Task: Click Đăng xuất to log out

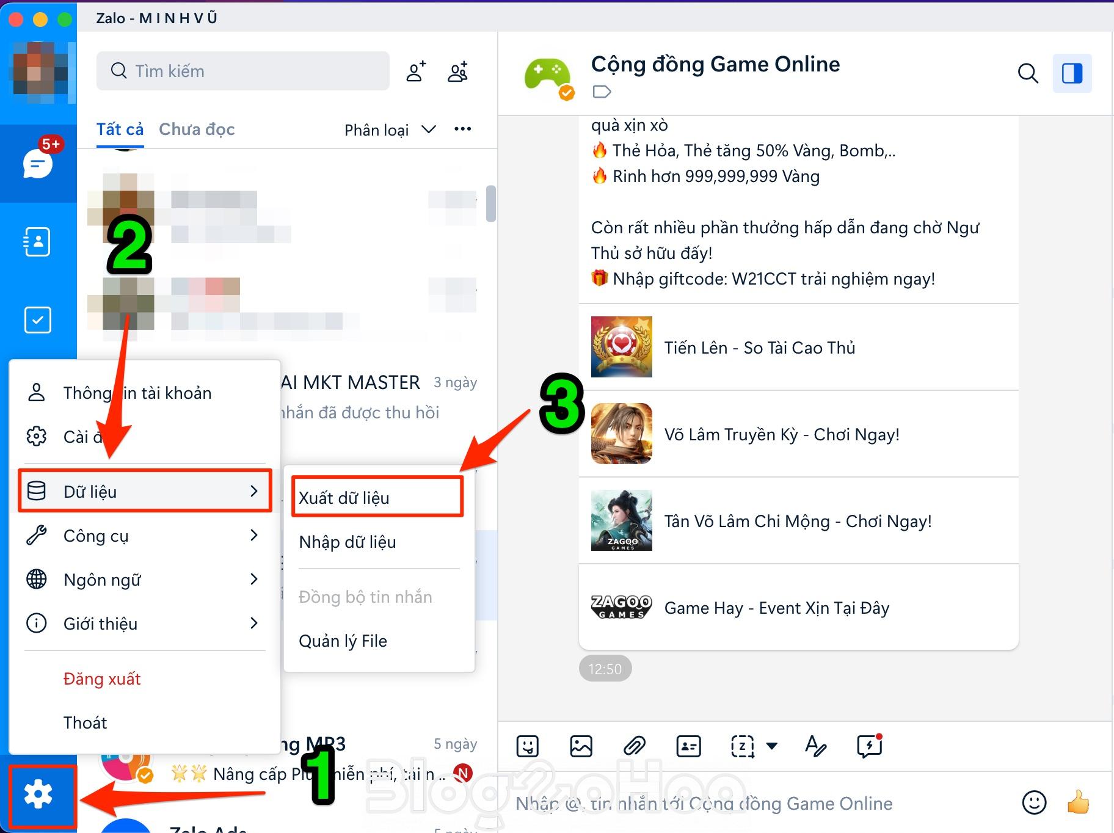Action: click(102, 679)
